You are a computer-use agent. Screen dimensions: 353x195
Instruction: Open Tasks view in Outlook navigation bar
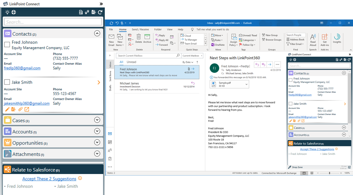110,159
